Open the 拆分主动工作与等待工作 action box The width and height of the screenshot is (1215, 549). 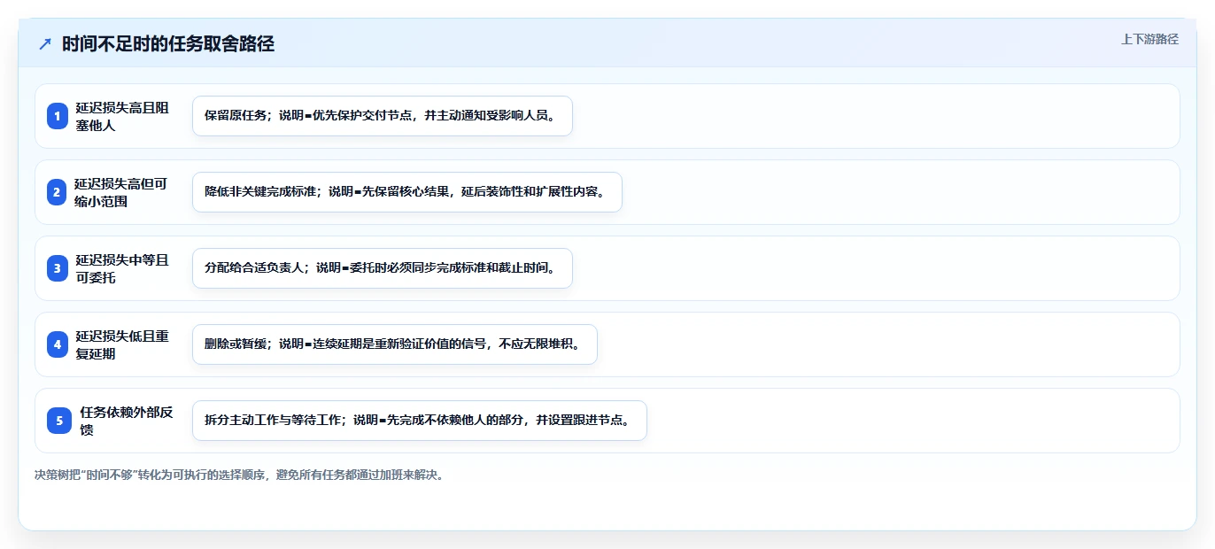tap(420, 421)
